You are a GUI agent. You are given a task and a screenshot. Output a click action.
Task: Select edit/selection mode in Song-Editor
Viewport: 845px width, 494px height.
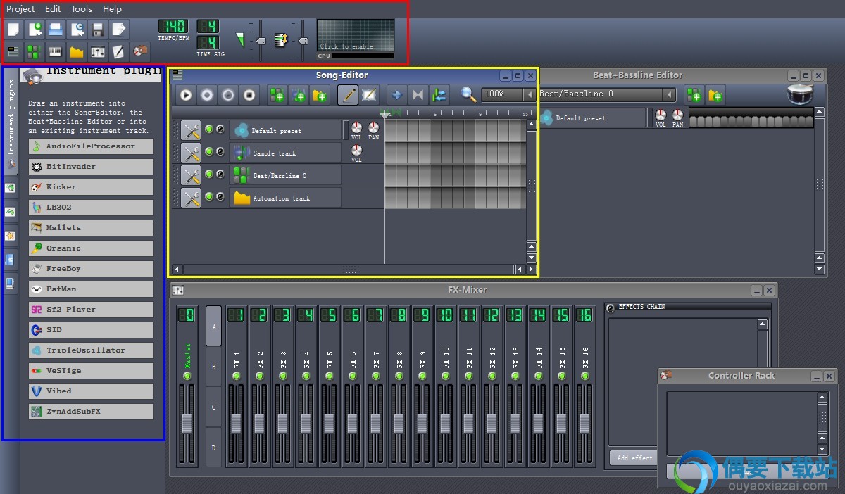(x=369, y=94)
